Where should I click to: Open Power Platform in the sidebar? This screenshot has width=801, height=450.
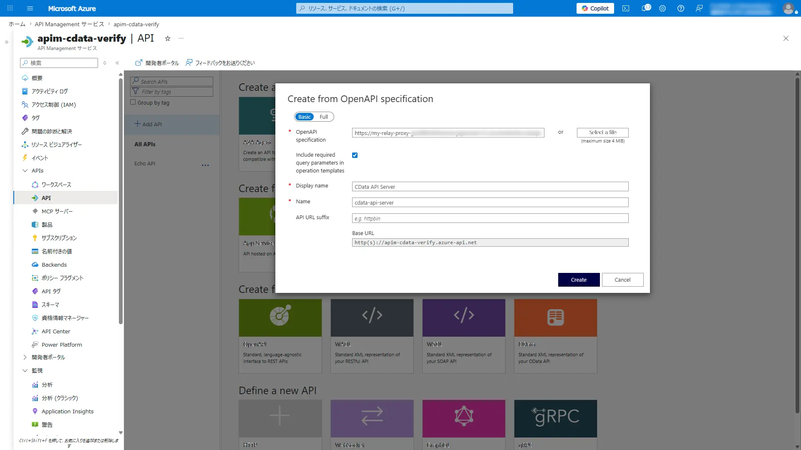coord(61,345)
